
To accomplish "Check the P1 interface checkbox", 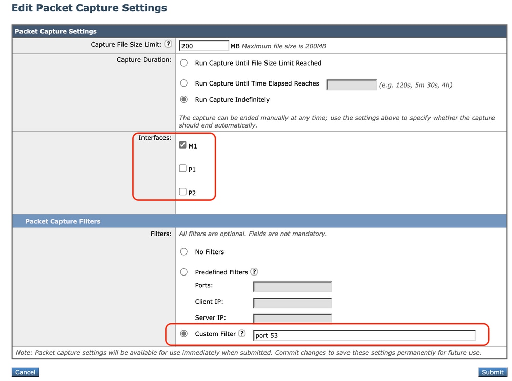I will [x=182, y=168].
